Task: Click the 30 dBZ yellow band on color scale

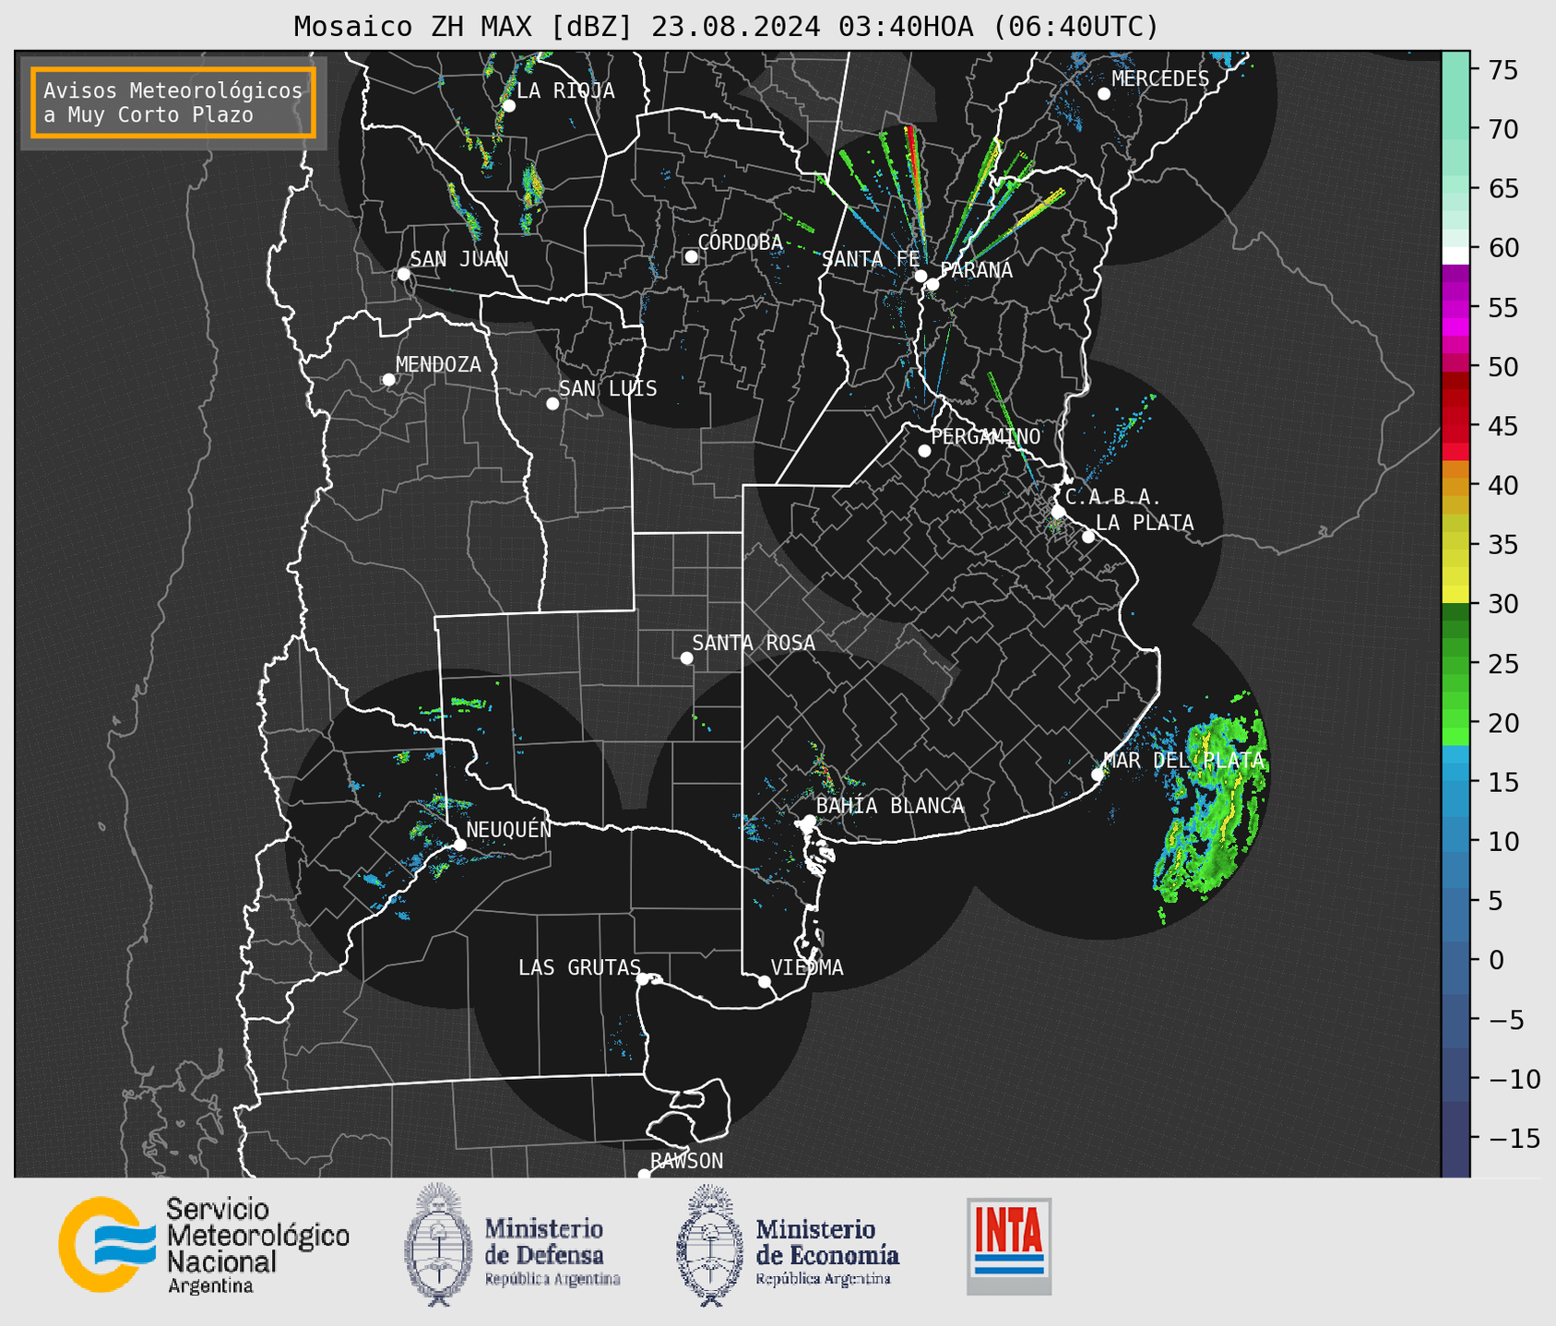Action: coord(1455,595)
